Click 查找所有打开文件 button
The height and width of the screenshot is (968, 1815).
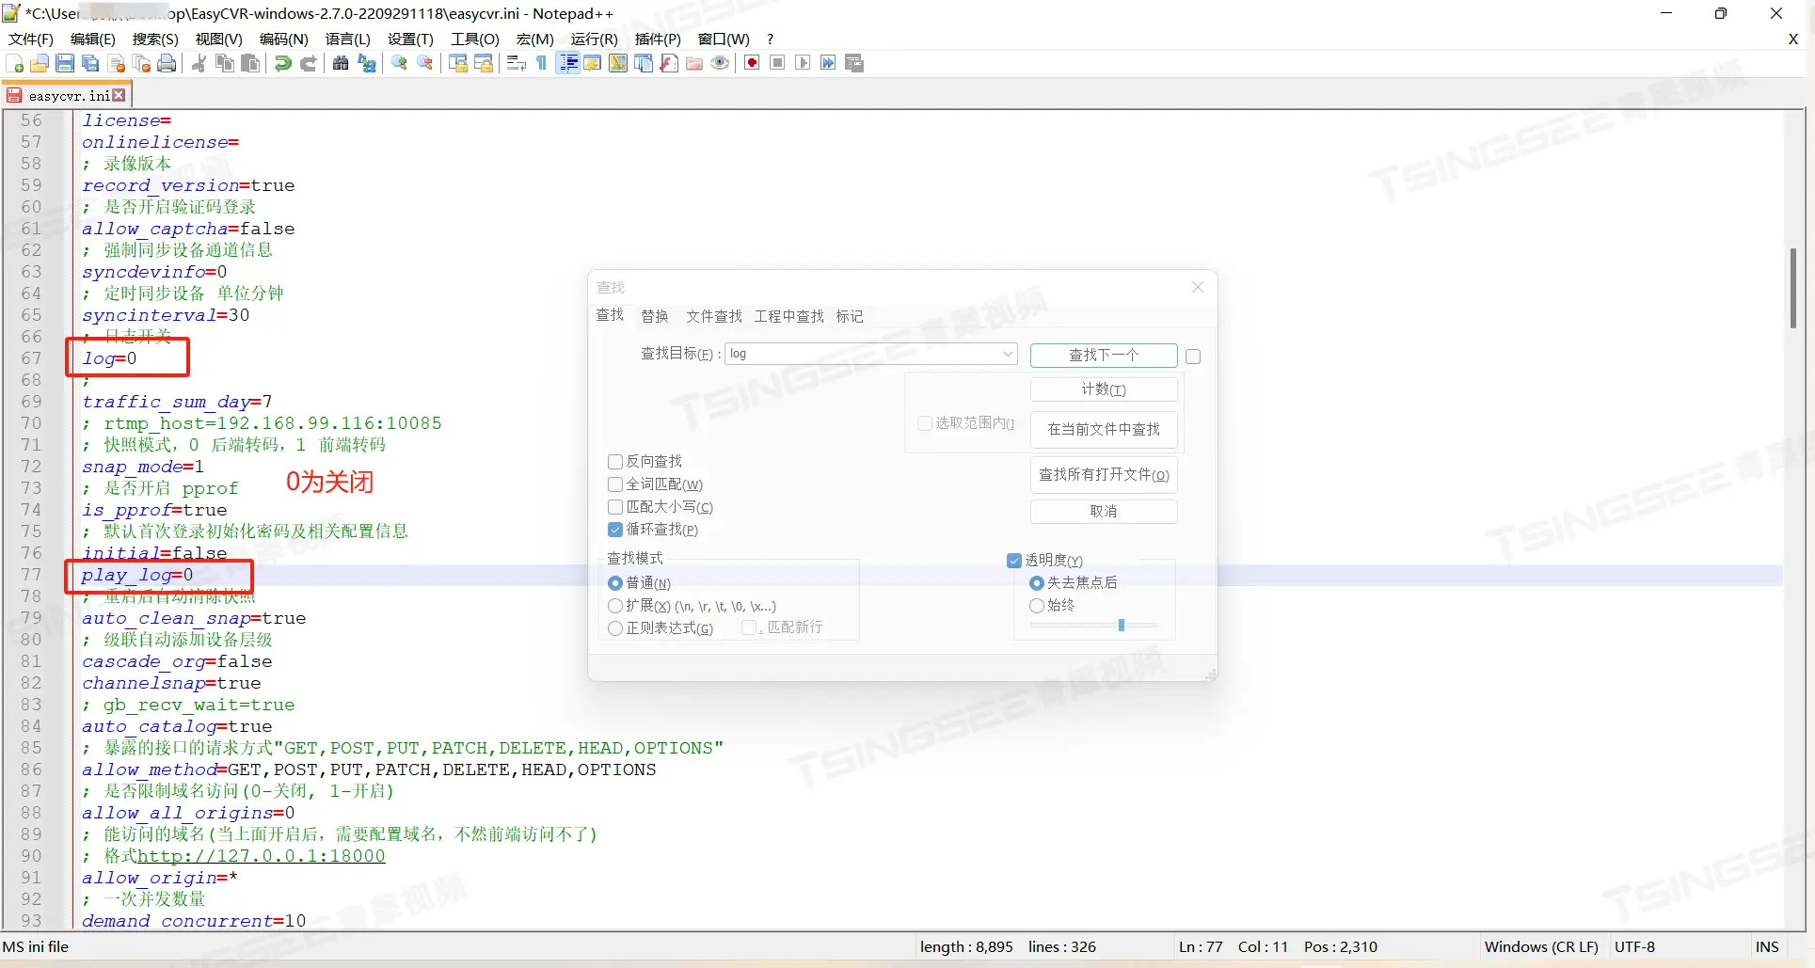tap(1104, 475)
